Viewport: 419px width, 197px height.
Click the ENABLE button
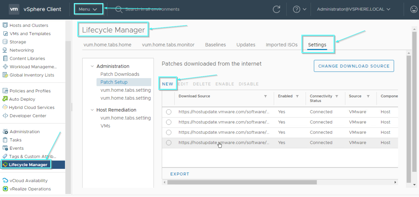(225, 84)
